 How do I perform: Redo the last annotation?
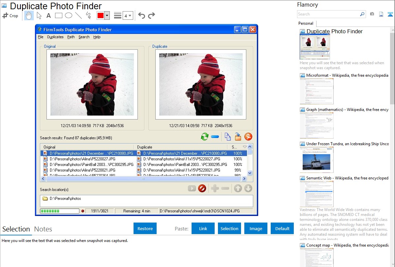point(151,15)
